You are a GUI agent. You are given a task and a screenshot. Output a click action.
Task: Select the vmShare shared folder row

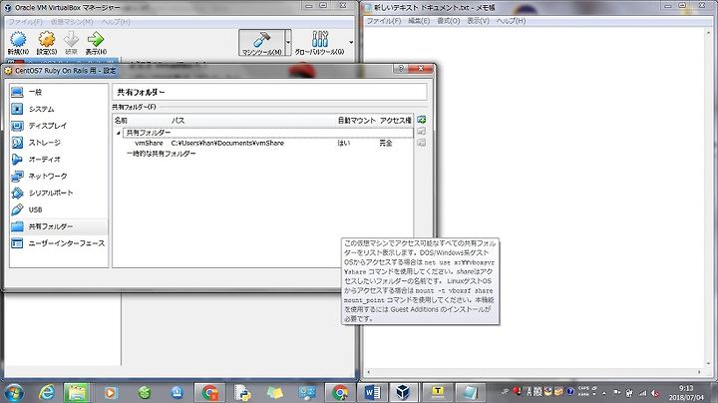point(263,143)
